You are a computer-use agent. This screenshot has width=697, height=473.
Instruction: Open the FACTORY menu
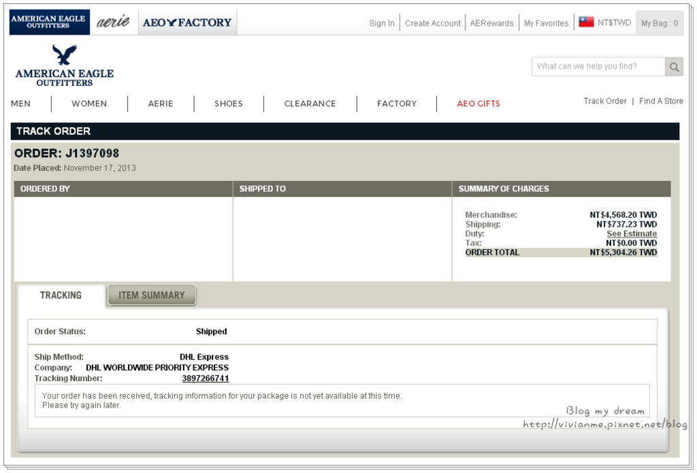pyautogui.click(x=397, y=103)
